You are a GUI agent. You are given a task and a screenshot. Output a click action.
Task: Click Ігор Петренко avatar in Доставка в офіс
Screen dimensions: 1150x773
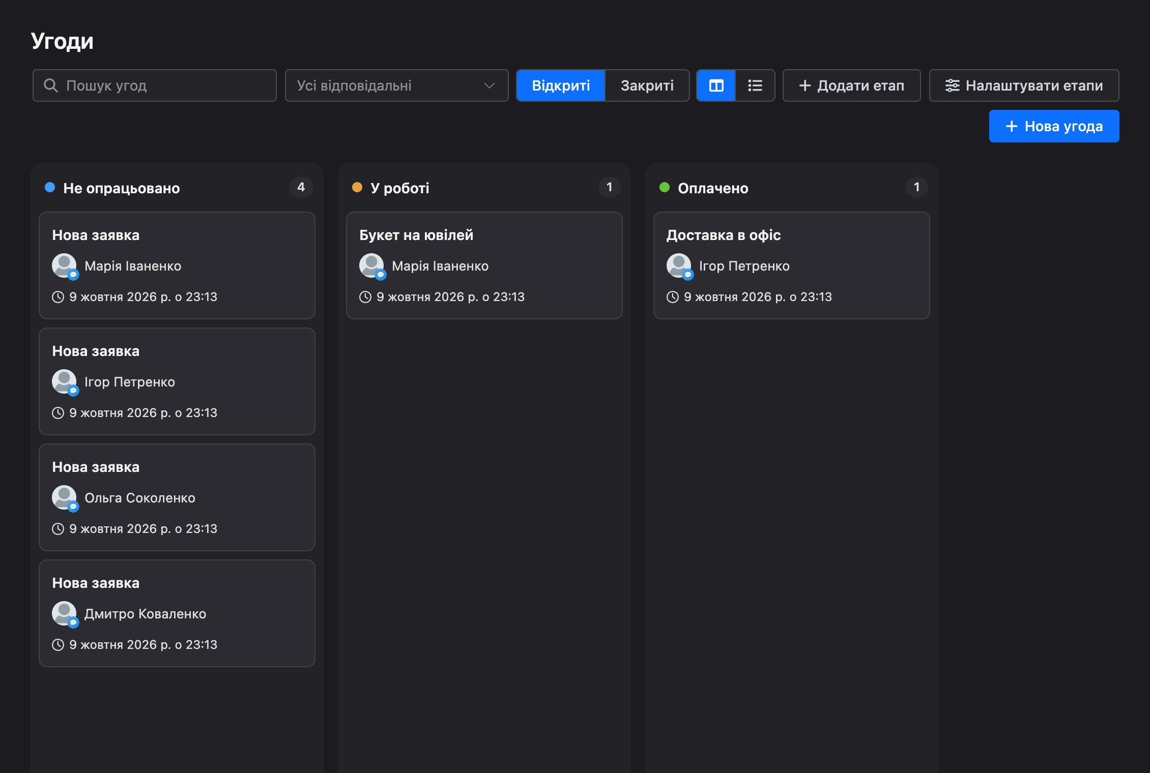[679, 266]
